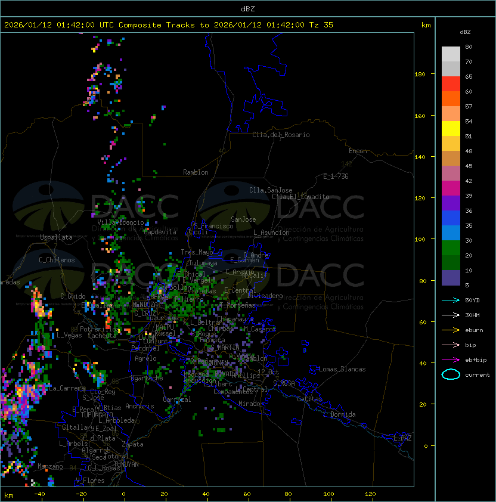
Task: Click the 'Villavicencio' map label
Action: tap(120, 222)
